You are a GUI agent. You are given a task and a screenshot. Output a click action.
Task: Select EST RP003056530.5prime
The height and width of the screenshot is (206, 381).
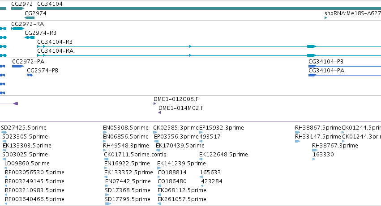tap(34, 172)
